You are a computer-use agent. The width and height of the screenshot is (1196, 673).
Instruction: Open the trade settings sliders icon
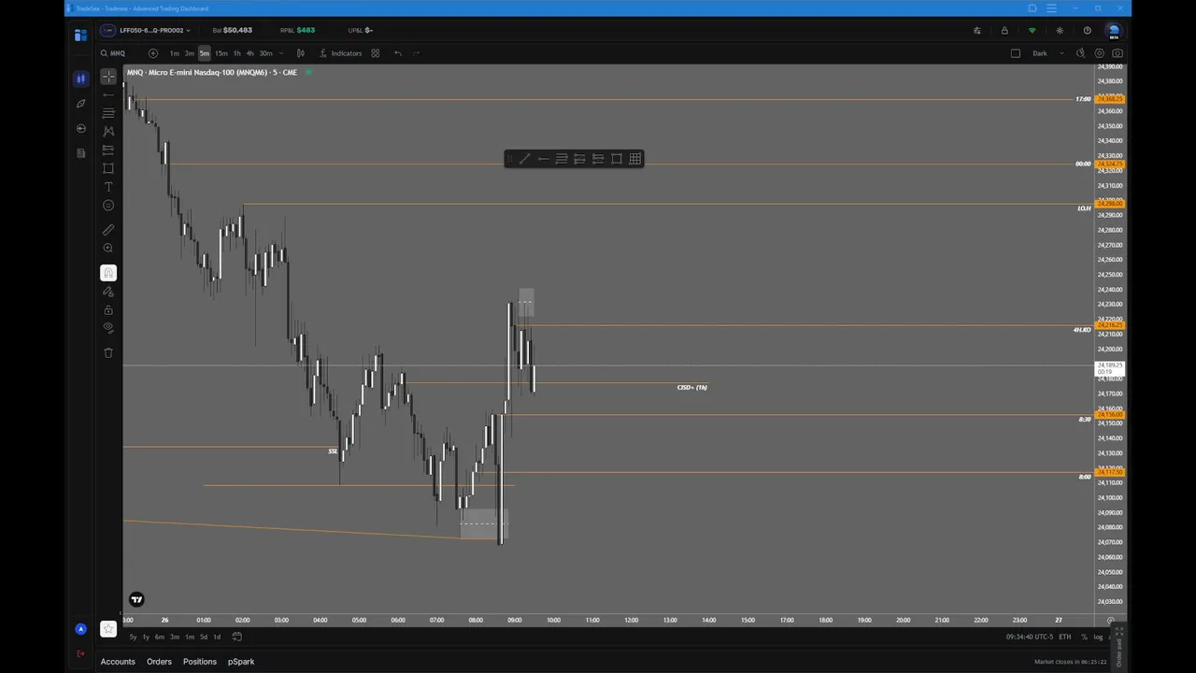click(977, 30)
